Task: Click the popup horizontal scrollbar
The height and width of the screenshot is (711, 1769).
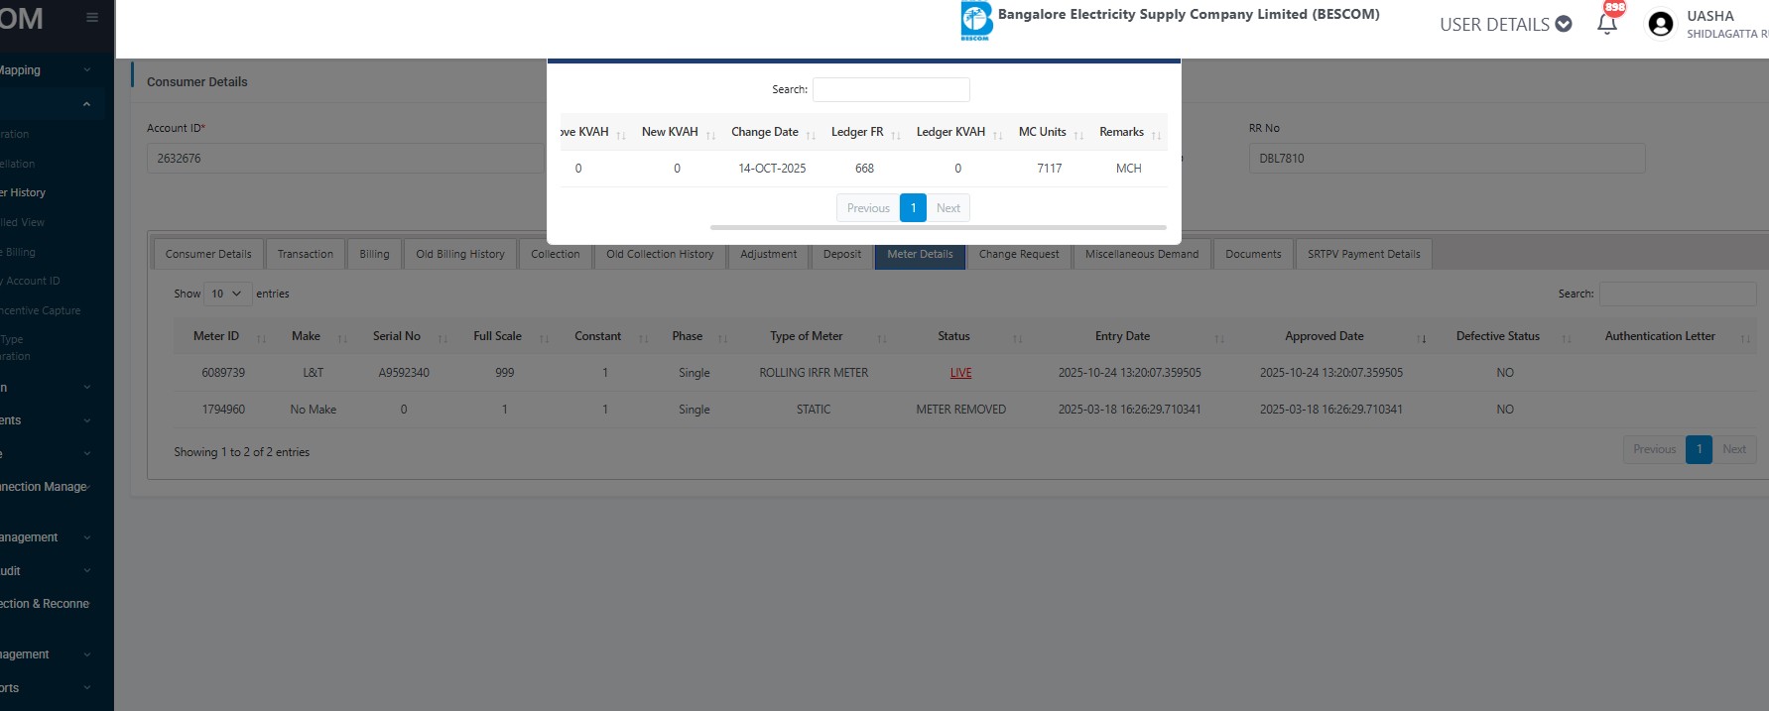Action: [938, 227]
